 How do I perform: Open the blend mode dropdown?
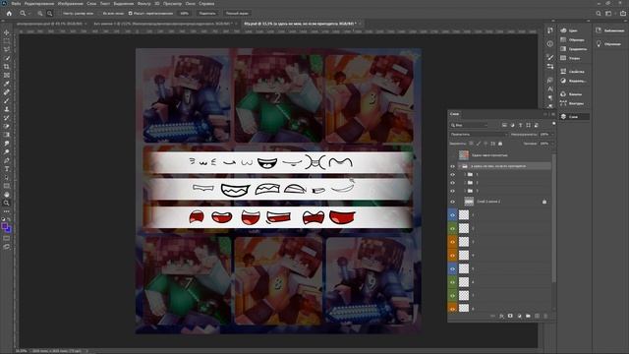[x=479, y=135]
